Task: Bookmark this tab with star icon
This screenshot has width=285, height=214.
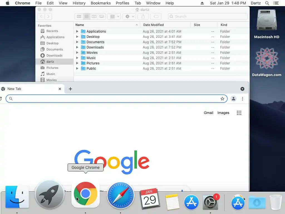Action: 222,99
